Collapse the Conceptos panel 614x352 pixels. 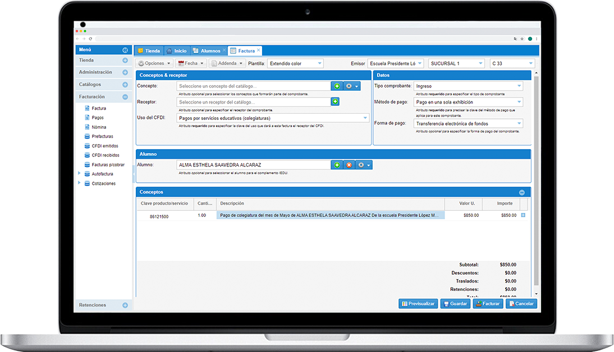[521, 192]
